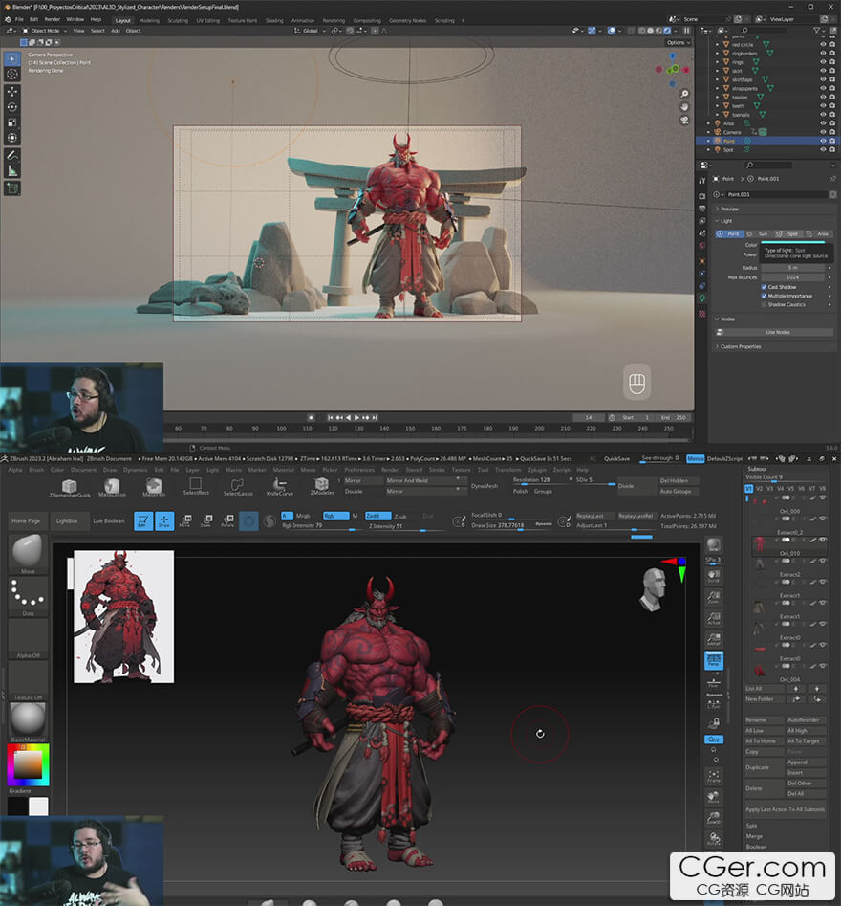Select the SelectRect brush in ZBrush

coord(196,487)
